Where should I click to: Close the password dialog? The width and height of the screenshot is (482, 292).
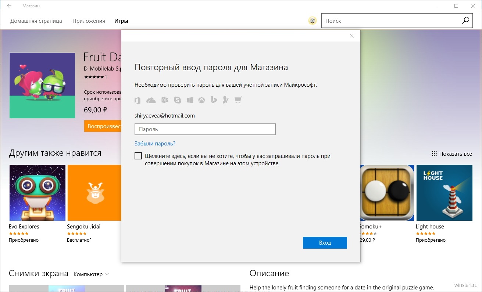coord(352,36)
